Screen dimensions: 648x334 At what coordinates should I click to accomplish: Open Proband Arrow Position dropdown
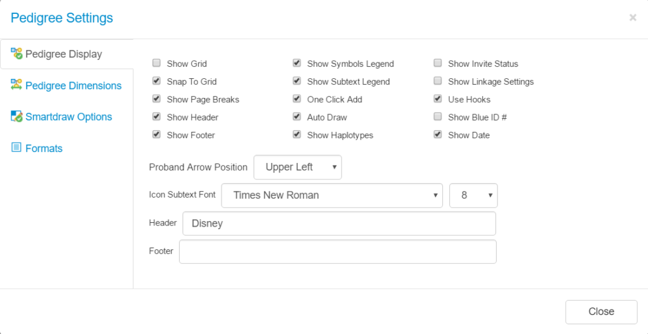click(297, 167)
